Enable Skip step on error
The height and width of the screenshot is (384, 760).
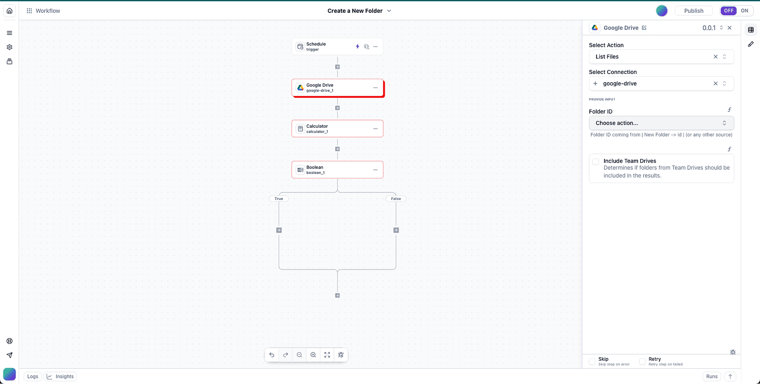[592, 361]
